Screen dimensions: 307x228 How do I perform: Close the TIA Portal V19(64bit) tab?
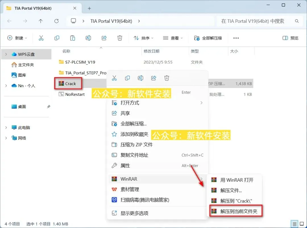75,8
